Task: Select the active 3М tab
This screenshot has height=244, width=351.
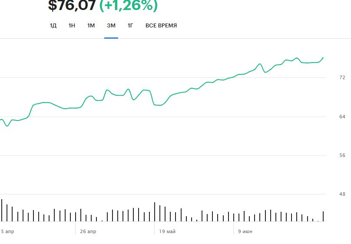Action: click(111, 26)
